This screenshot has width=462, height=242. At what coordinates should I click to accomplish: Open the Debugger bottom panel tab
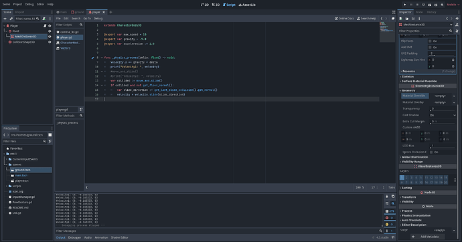(x=74, y=237)
